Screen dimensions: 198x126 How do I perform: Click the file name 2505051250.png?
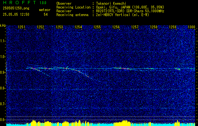[16, 9]
